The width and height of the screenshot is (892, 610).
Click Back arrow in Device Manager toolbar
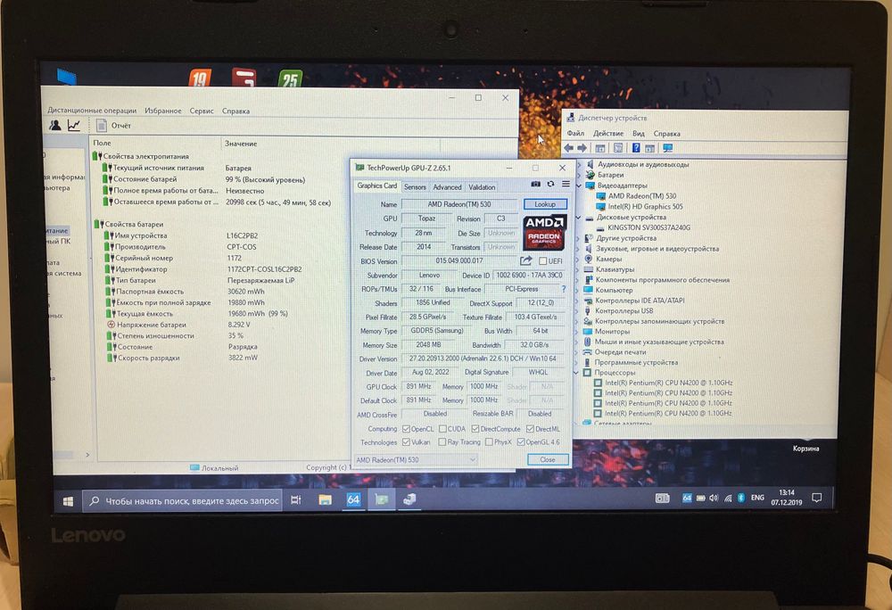[x=568, y=148]
